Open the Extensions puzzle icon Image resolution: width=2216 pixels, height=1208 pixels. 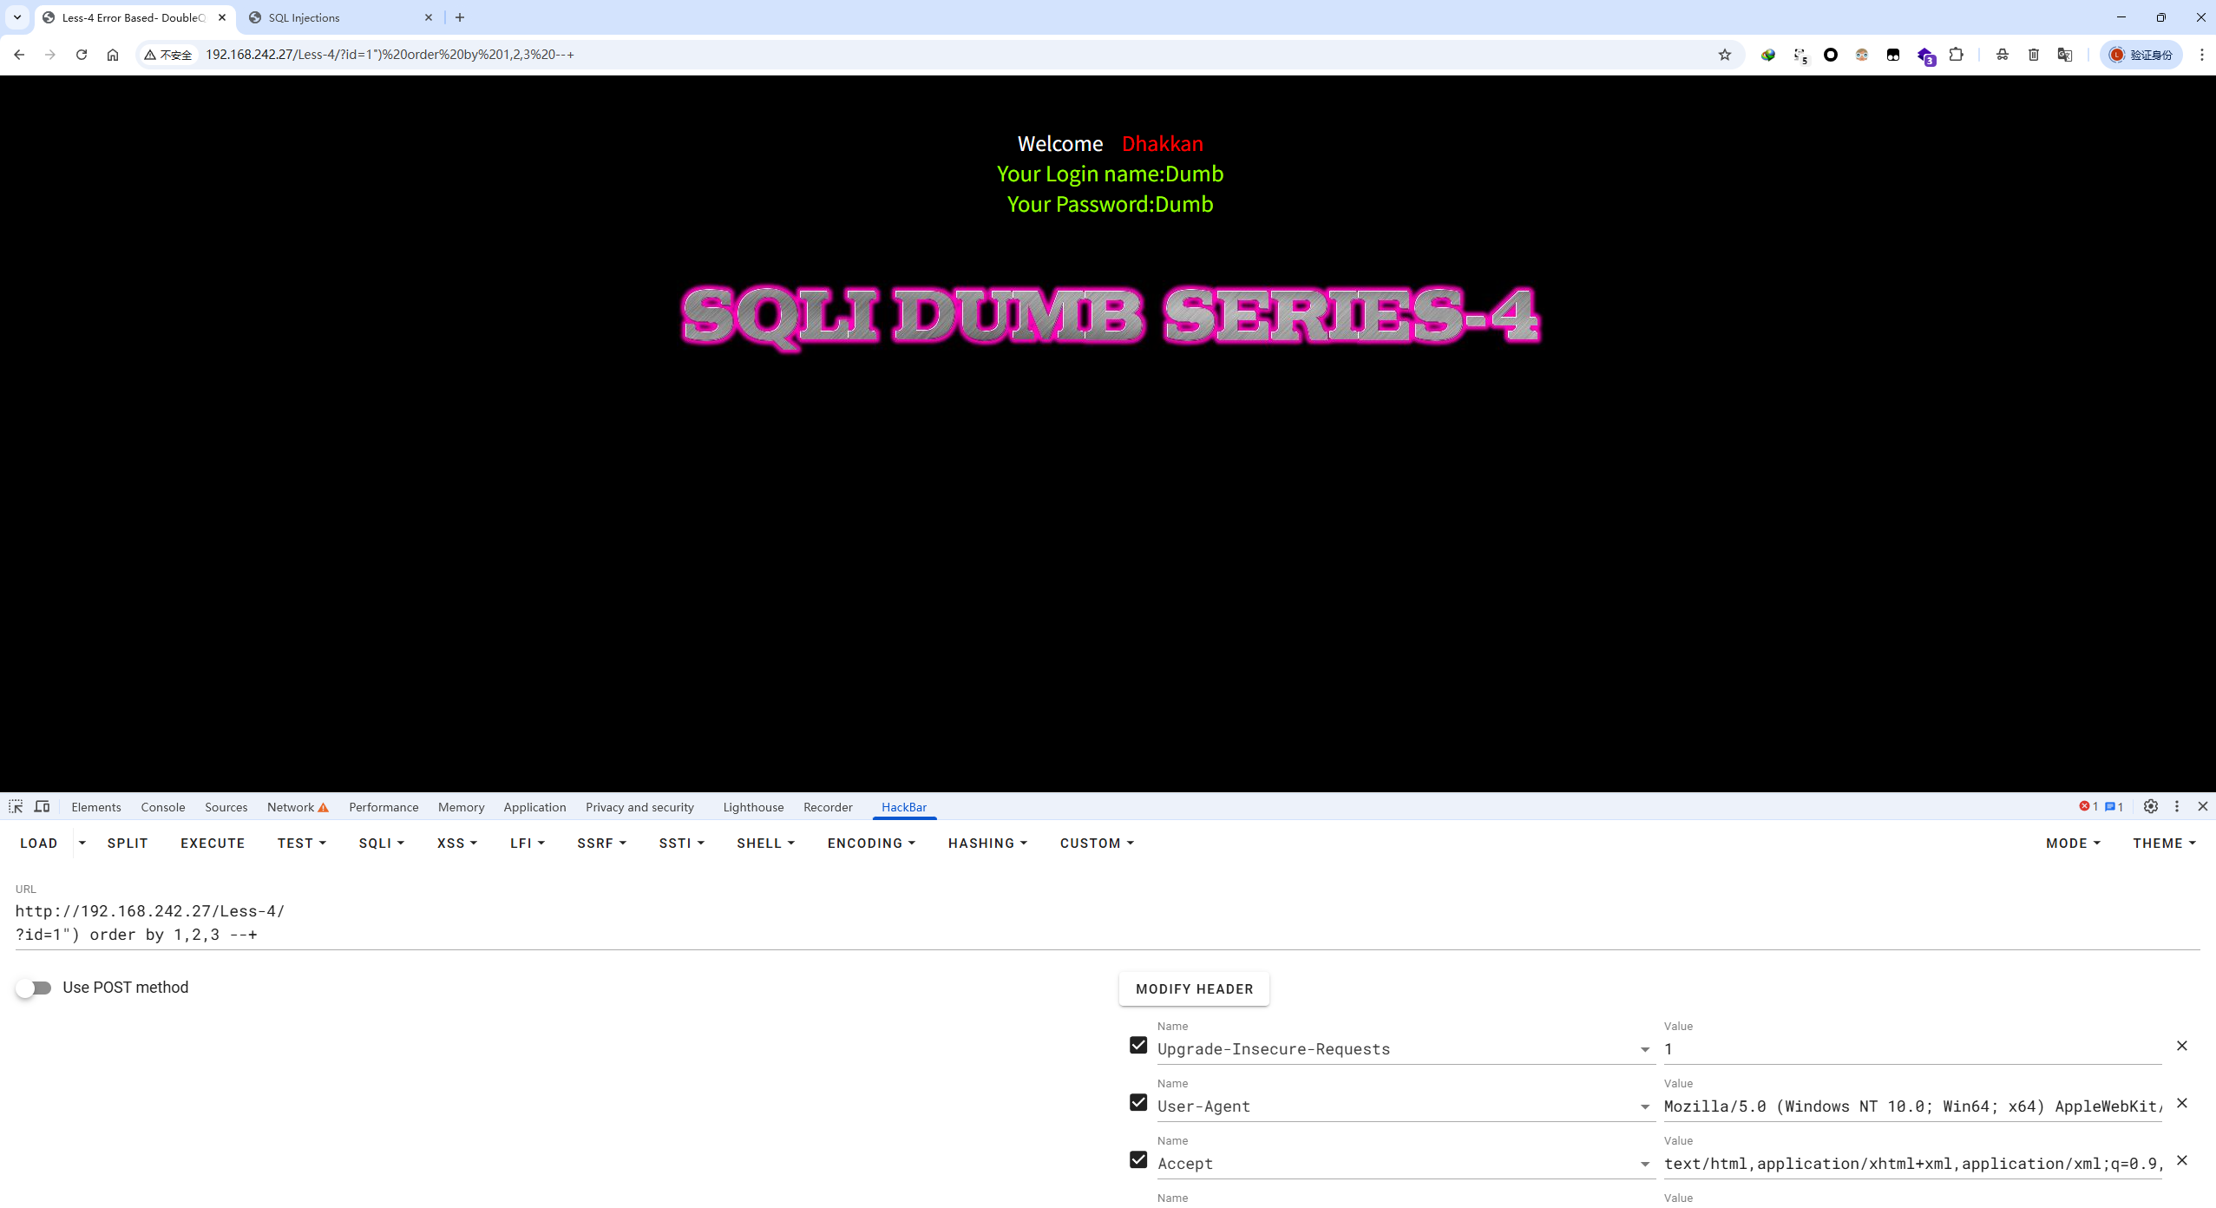[x=1956, y=55]
